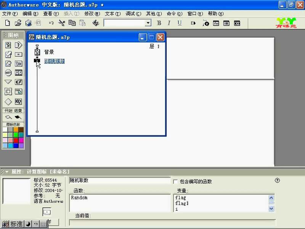Select the Digital Movie icon in the palette
The image size is (305, 229).
tap(18, 73)
